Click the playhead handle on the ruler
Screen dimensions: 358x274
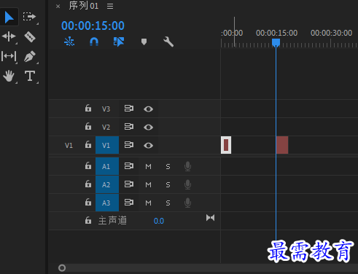(x=276, y=43)
